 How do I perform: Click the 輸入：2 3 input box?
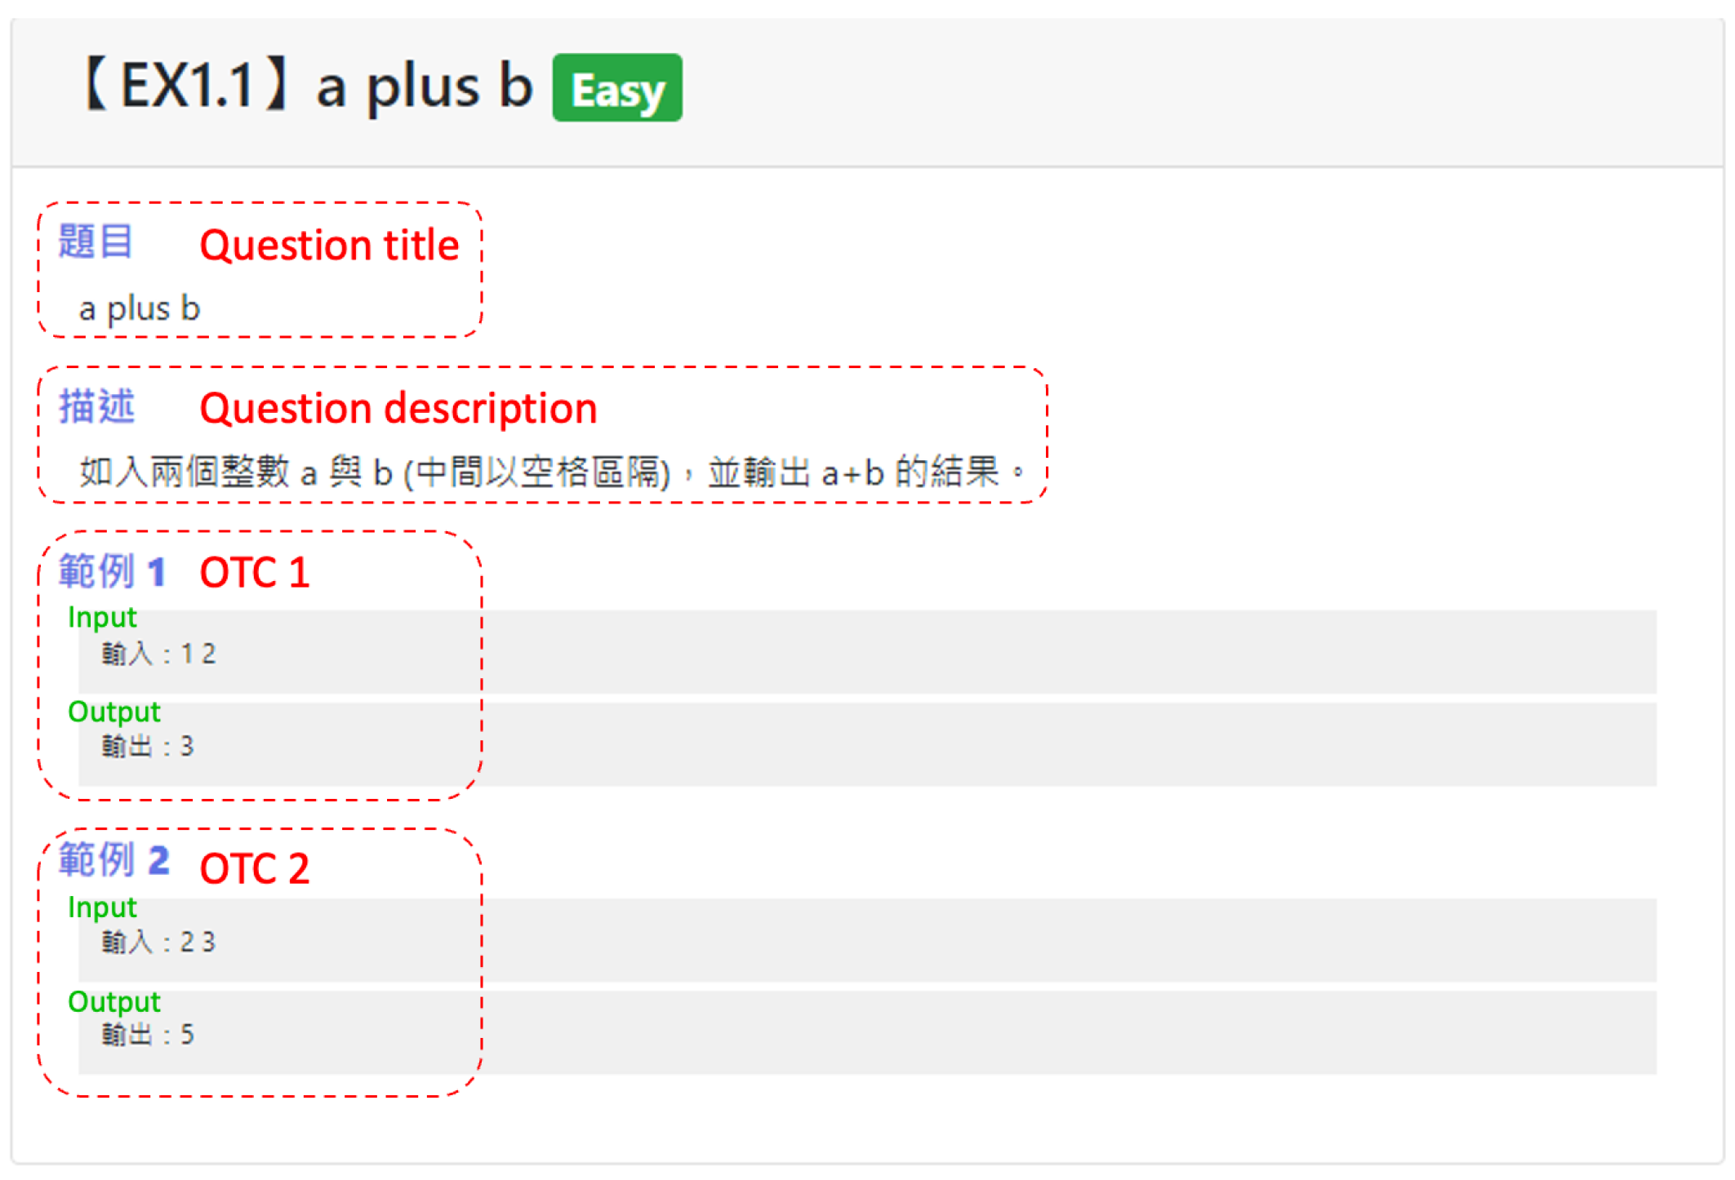coord(867,940)
